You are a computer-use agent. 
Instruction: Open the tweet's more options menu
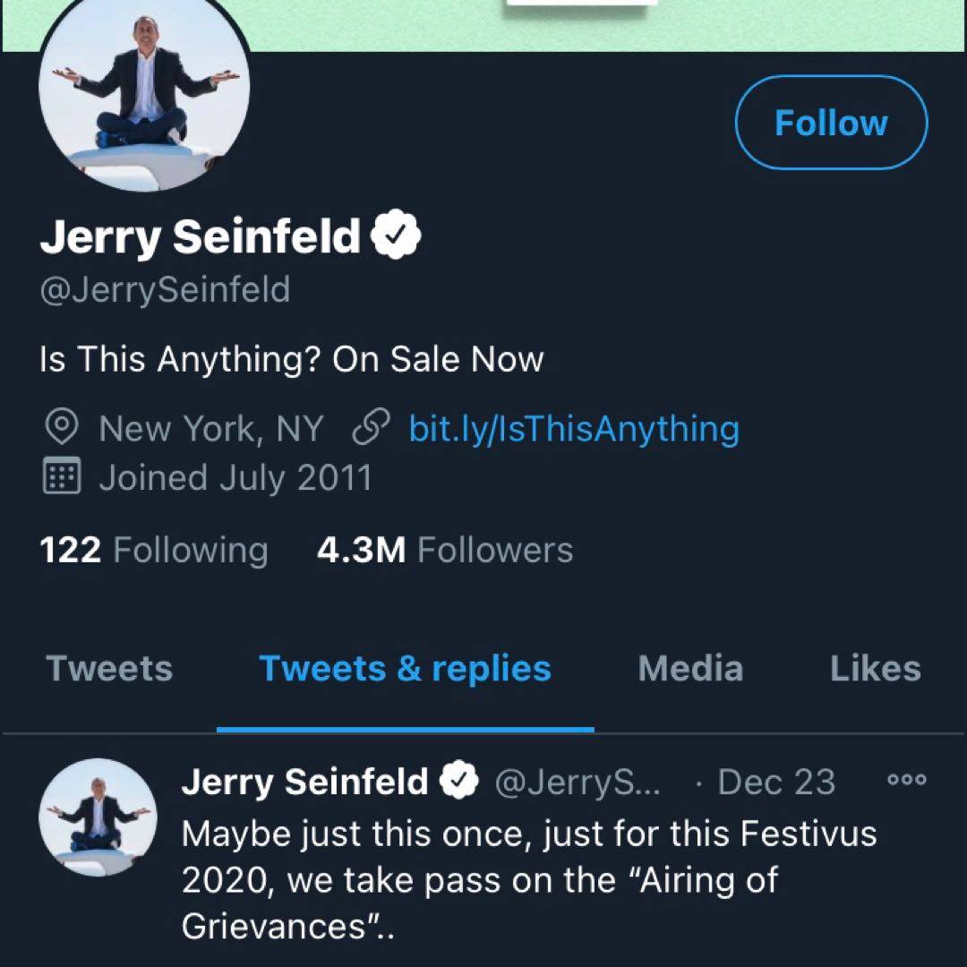click(906, 780)
